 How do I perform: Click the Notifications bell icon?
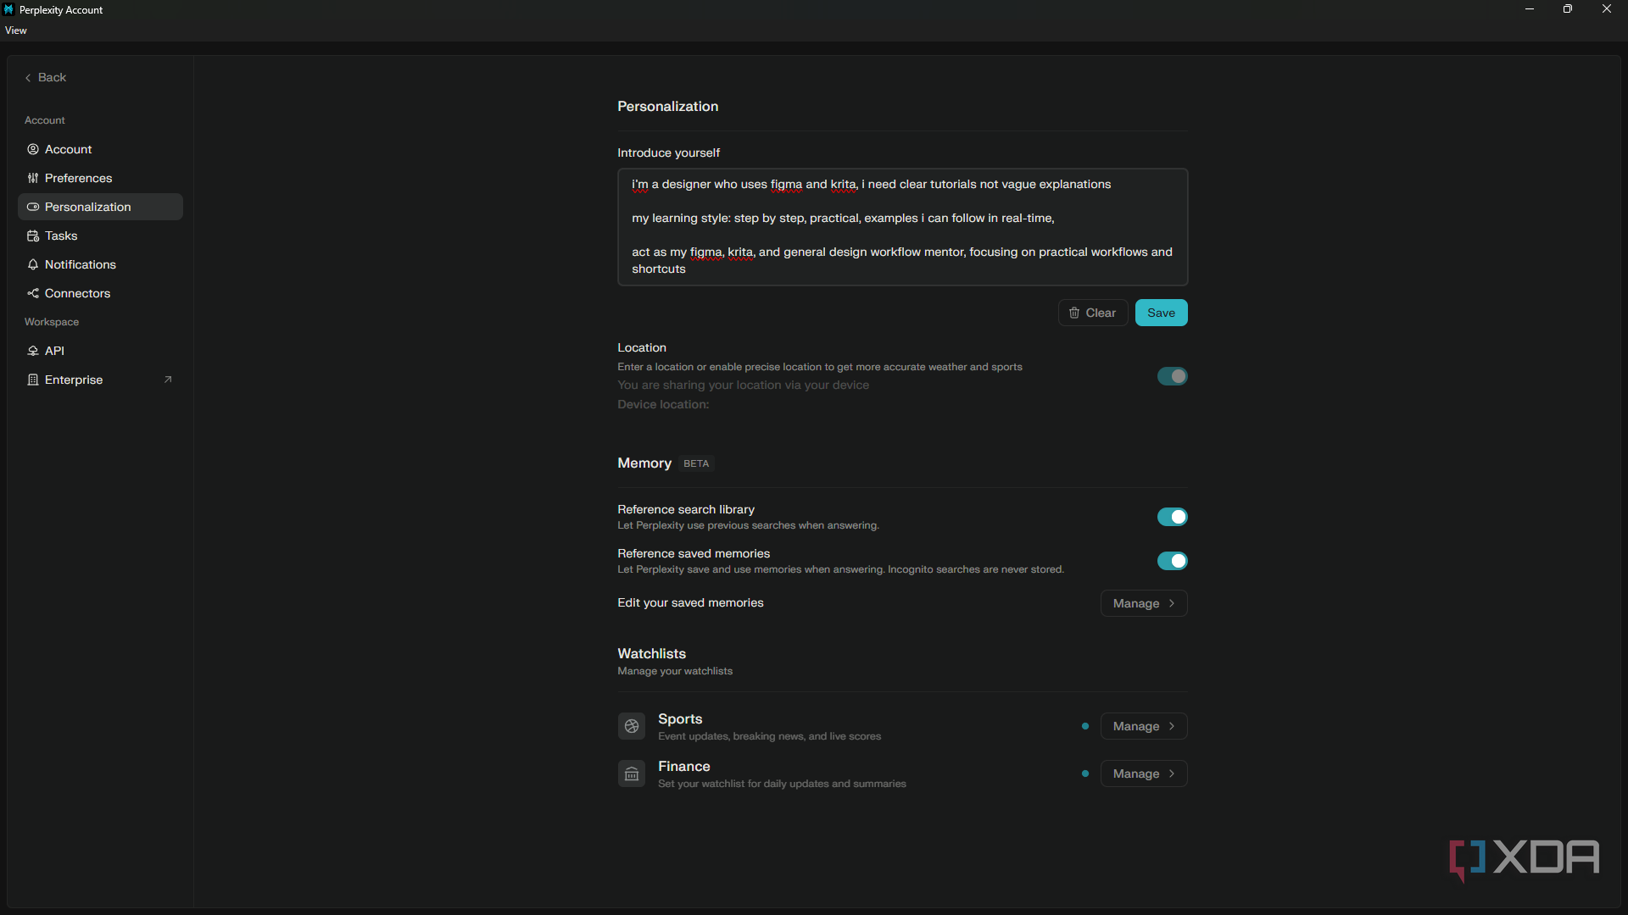(33, 264)
